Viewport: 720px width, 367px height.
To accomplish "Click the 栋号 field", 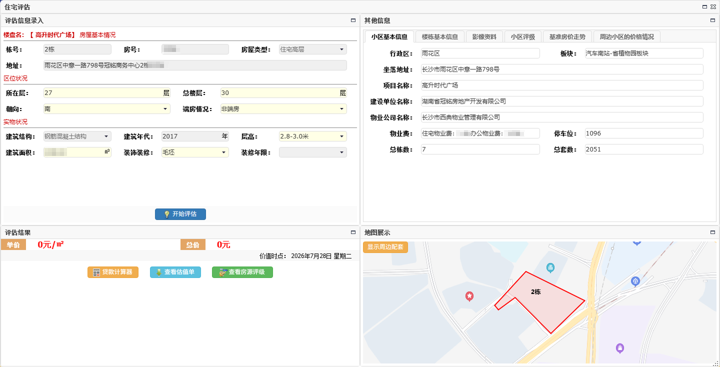I will [x=77, y=49].
